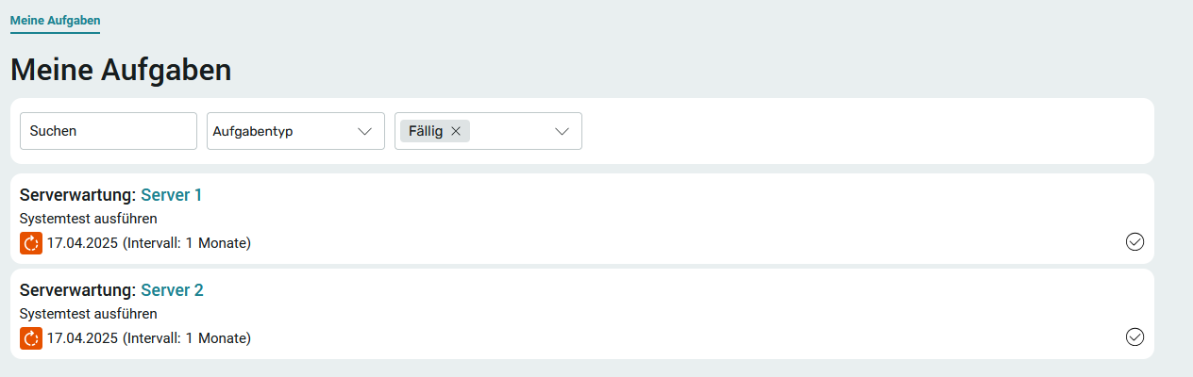Image resolution: width=1193 pixels, height=377 pixels.
Task: Mark Server 1 task as done
Action: [x=1135, y=242]
